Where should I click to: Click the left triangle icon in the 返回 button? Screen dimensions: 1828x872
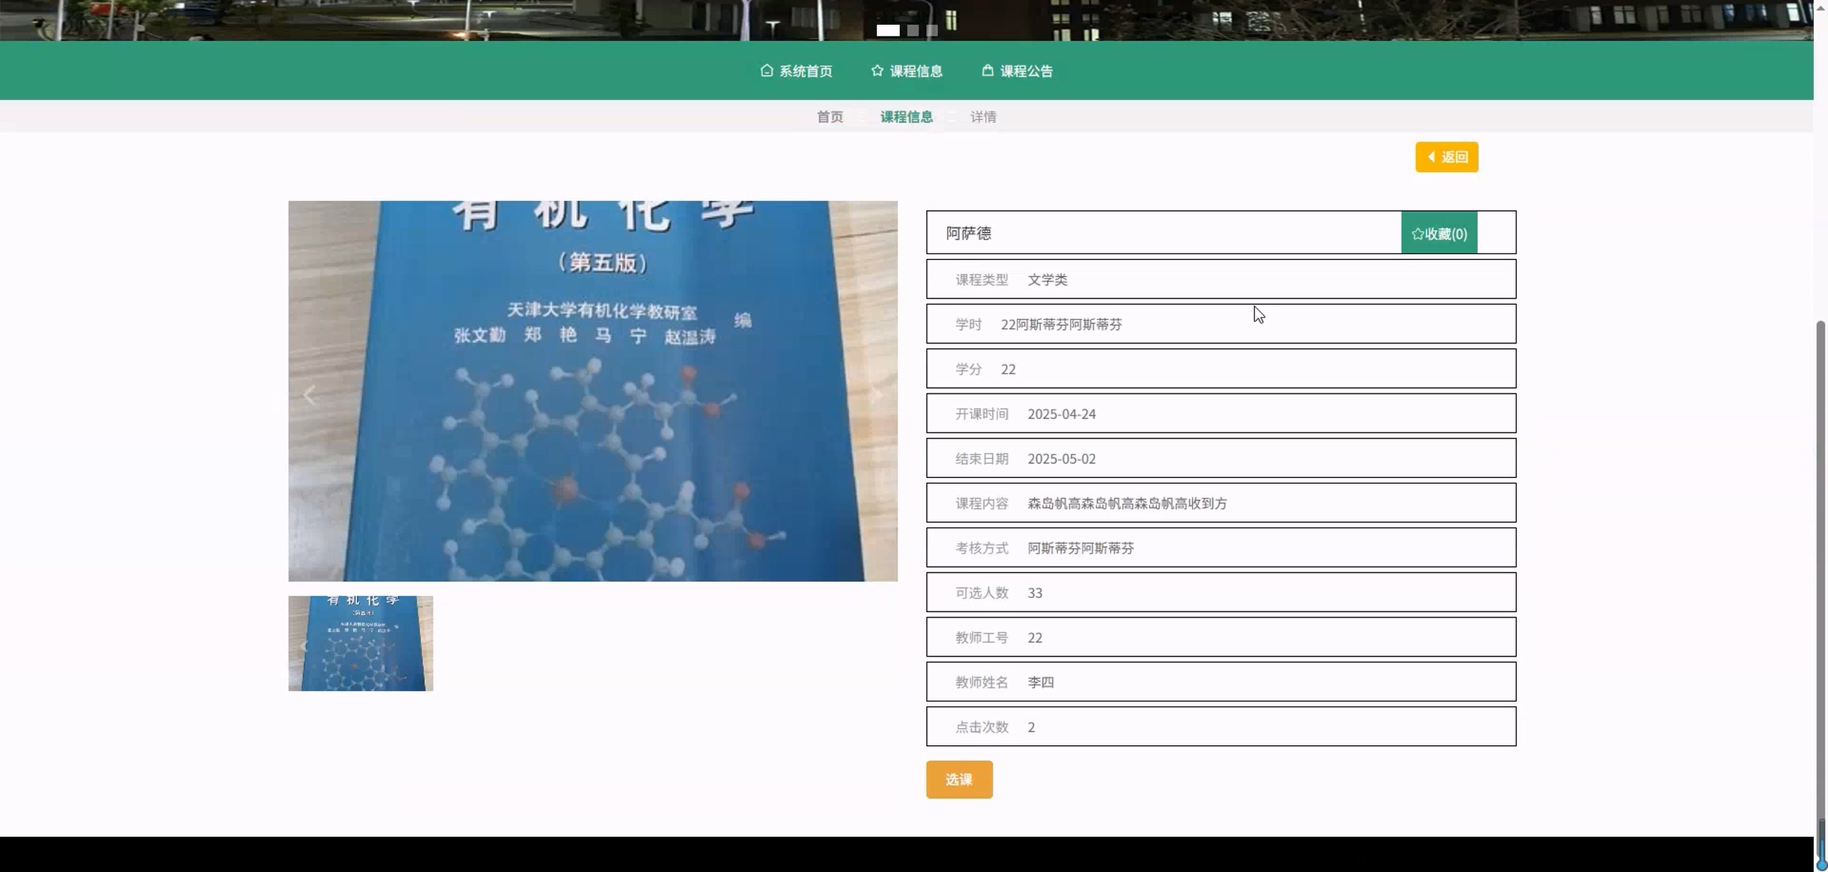[x=1432, y=157]
